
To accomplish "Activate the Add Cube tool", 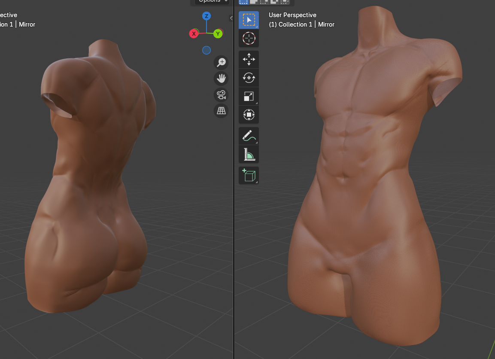I will pyautogui.click(x=249, y=175).
